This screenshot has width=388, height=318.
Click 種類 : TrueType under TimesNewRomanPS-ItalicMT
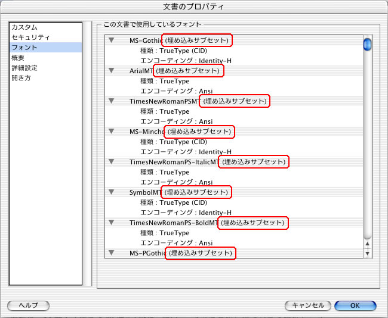(165, 172)
